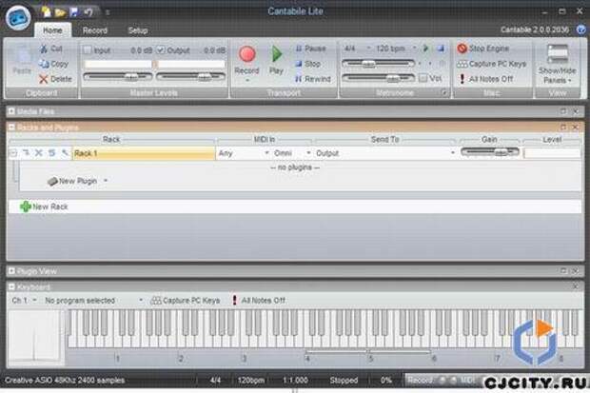Click the Undo icon in quick access toolbar
This screenshot has height=393, width=590.
coord(88,12)
